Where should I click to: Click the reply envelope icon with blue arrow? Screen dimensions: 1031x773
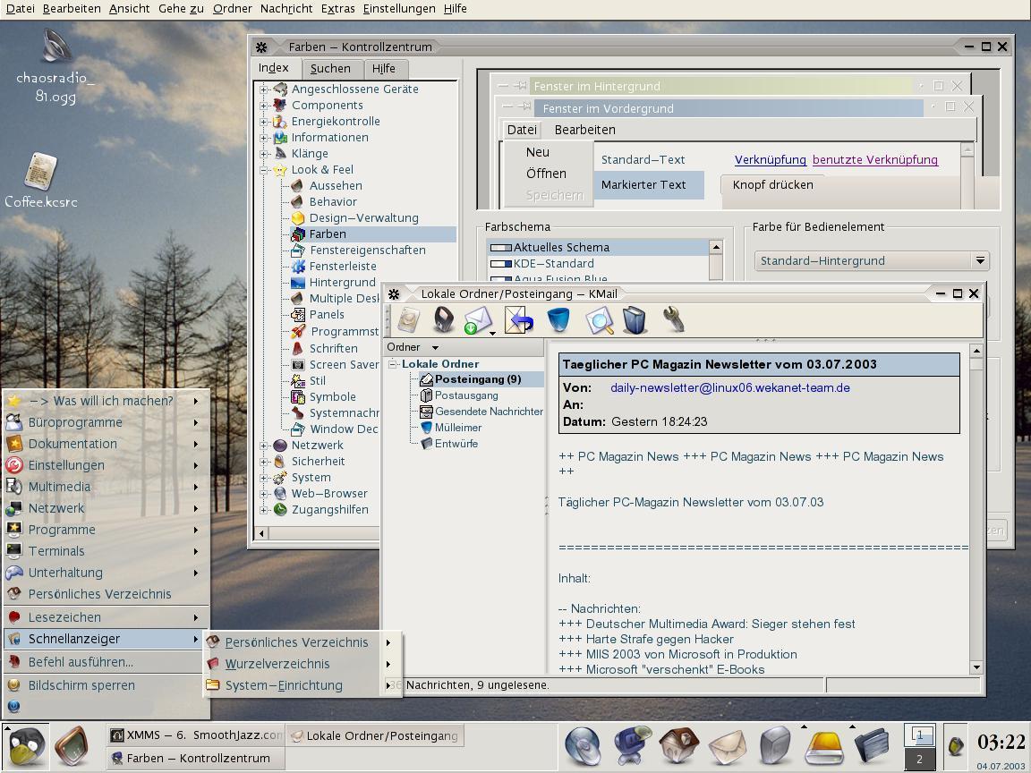[x=519, y=321]
